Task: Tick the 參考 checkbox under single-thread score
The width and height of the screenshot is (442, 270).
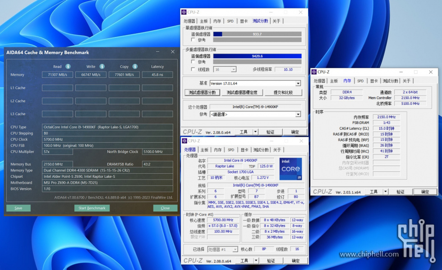Action: click(x=193, y=40)
